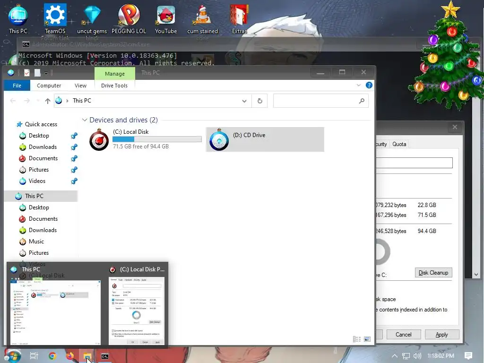This screenshot has width=484, height=363.
Task: Open Quota tab in Properties dialog
Action: pos(399,144)
